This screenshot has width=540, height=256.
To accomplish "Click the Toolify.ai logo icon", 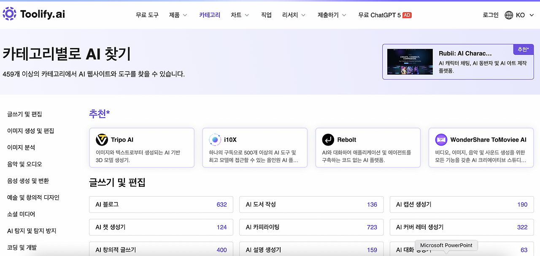I will 10,14.
